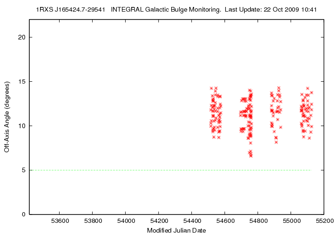The image size is (335, 234).
Task: Click the x-axis tick label 53600
Action: (60, 221)
